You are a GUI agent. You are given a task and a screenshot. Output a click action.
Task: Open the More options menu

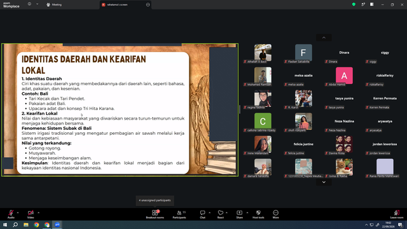[x=275, y=214]
